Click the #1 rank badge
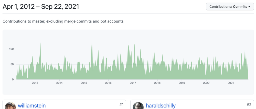The width and height of the screenshot is (256, 109). tap(121, 105)
